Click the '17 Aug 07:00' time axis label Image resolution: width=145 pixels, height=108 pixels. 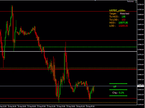(41, 106)
